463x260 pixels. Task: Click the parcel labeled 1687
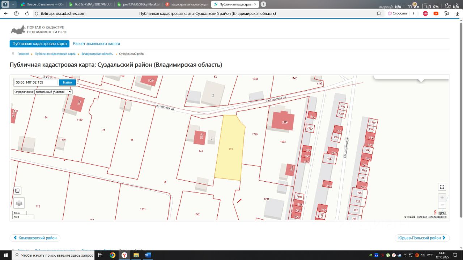click(x=330, y=159)
